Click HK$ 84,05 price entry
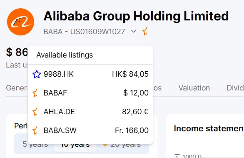The image size is (244, 158). (x=130, y=74)
